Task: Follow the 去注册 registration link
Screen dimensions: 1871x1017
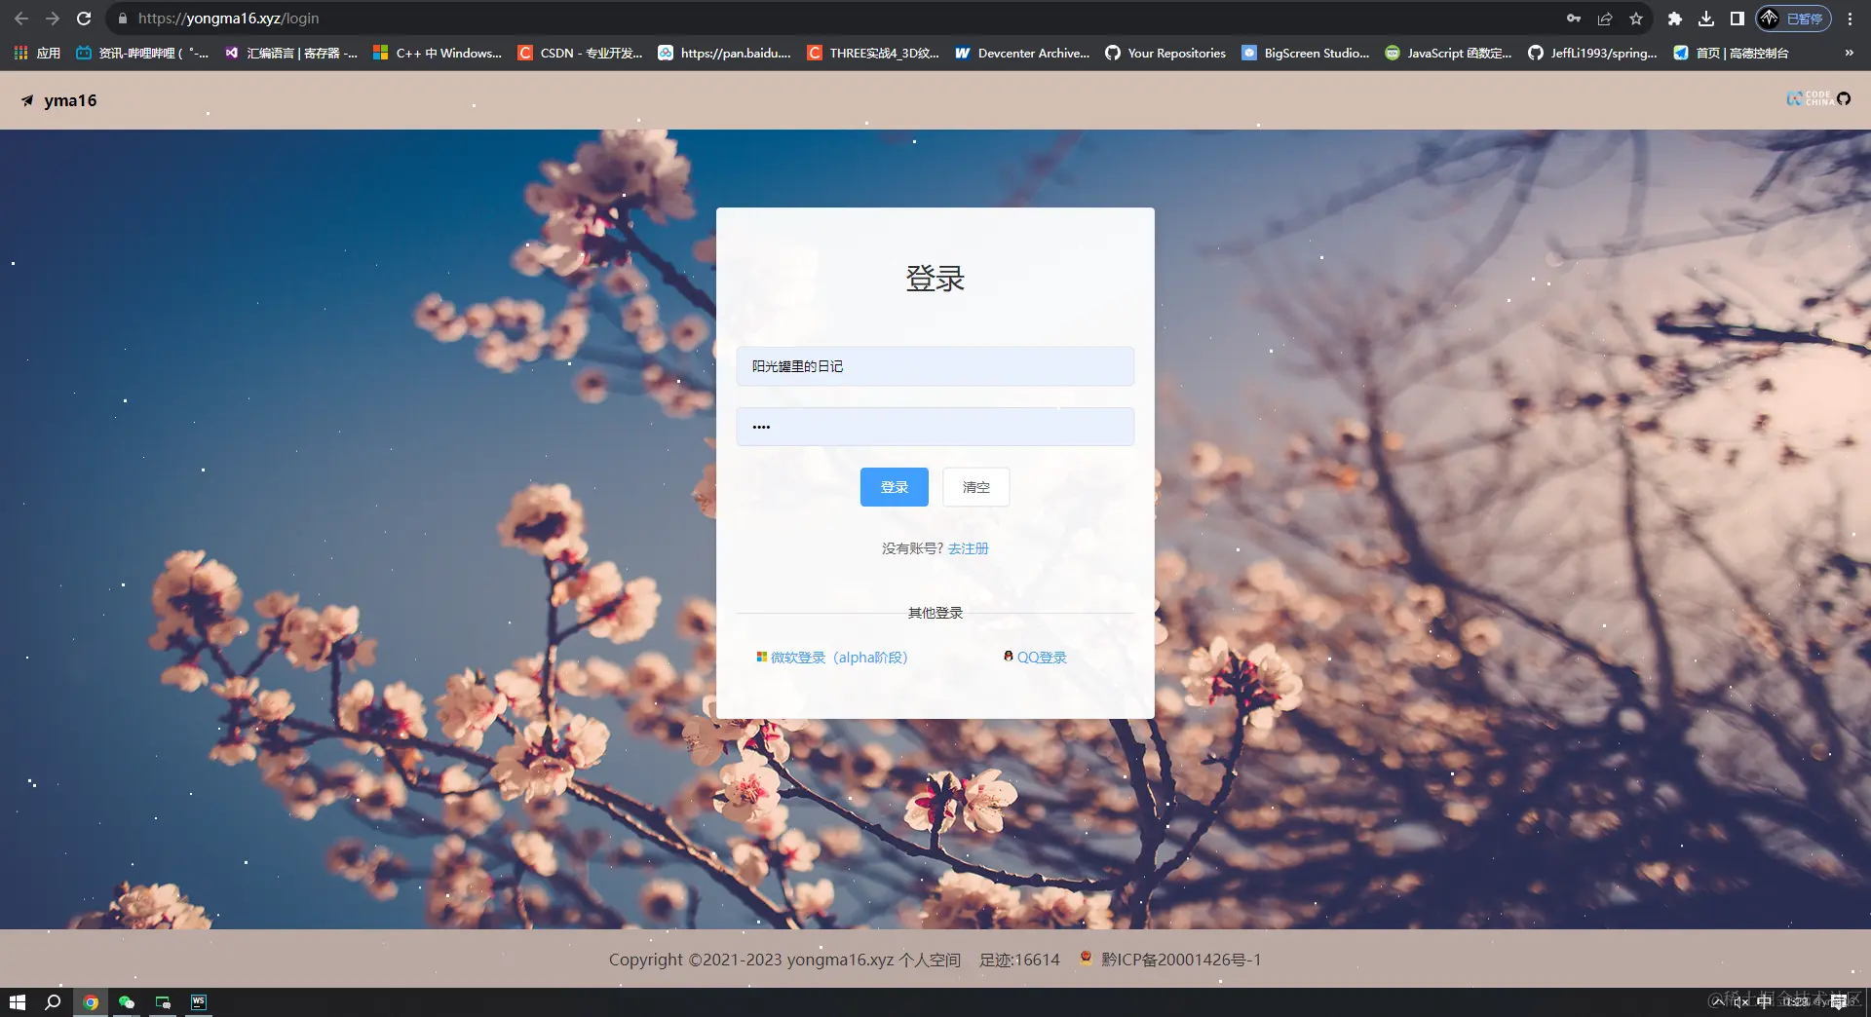Action: pos(968,548)
